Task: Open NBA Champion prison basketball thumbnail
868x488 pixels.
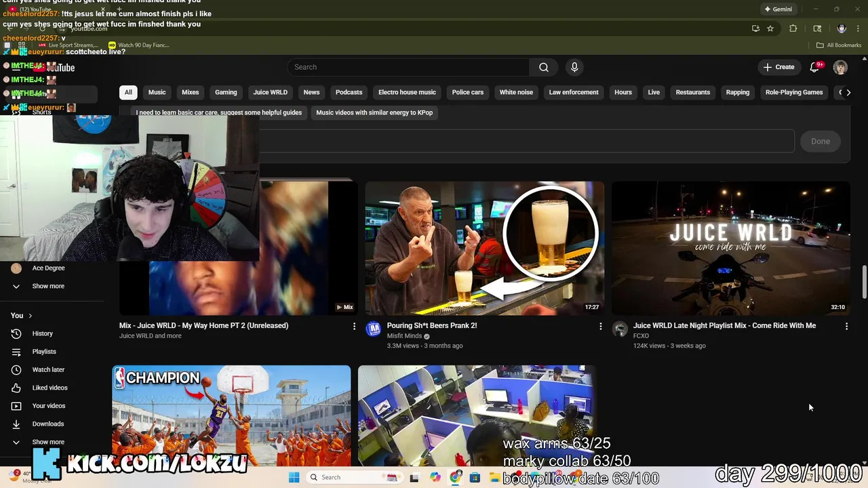Action: [231, 416]
